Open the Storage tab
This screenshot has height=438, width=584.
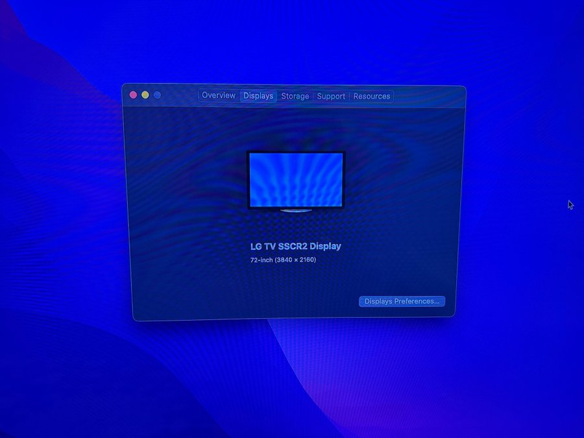(x=295, y=96)
